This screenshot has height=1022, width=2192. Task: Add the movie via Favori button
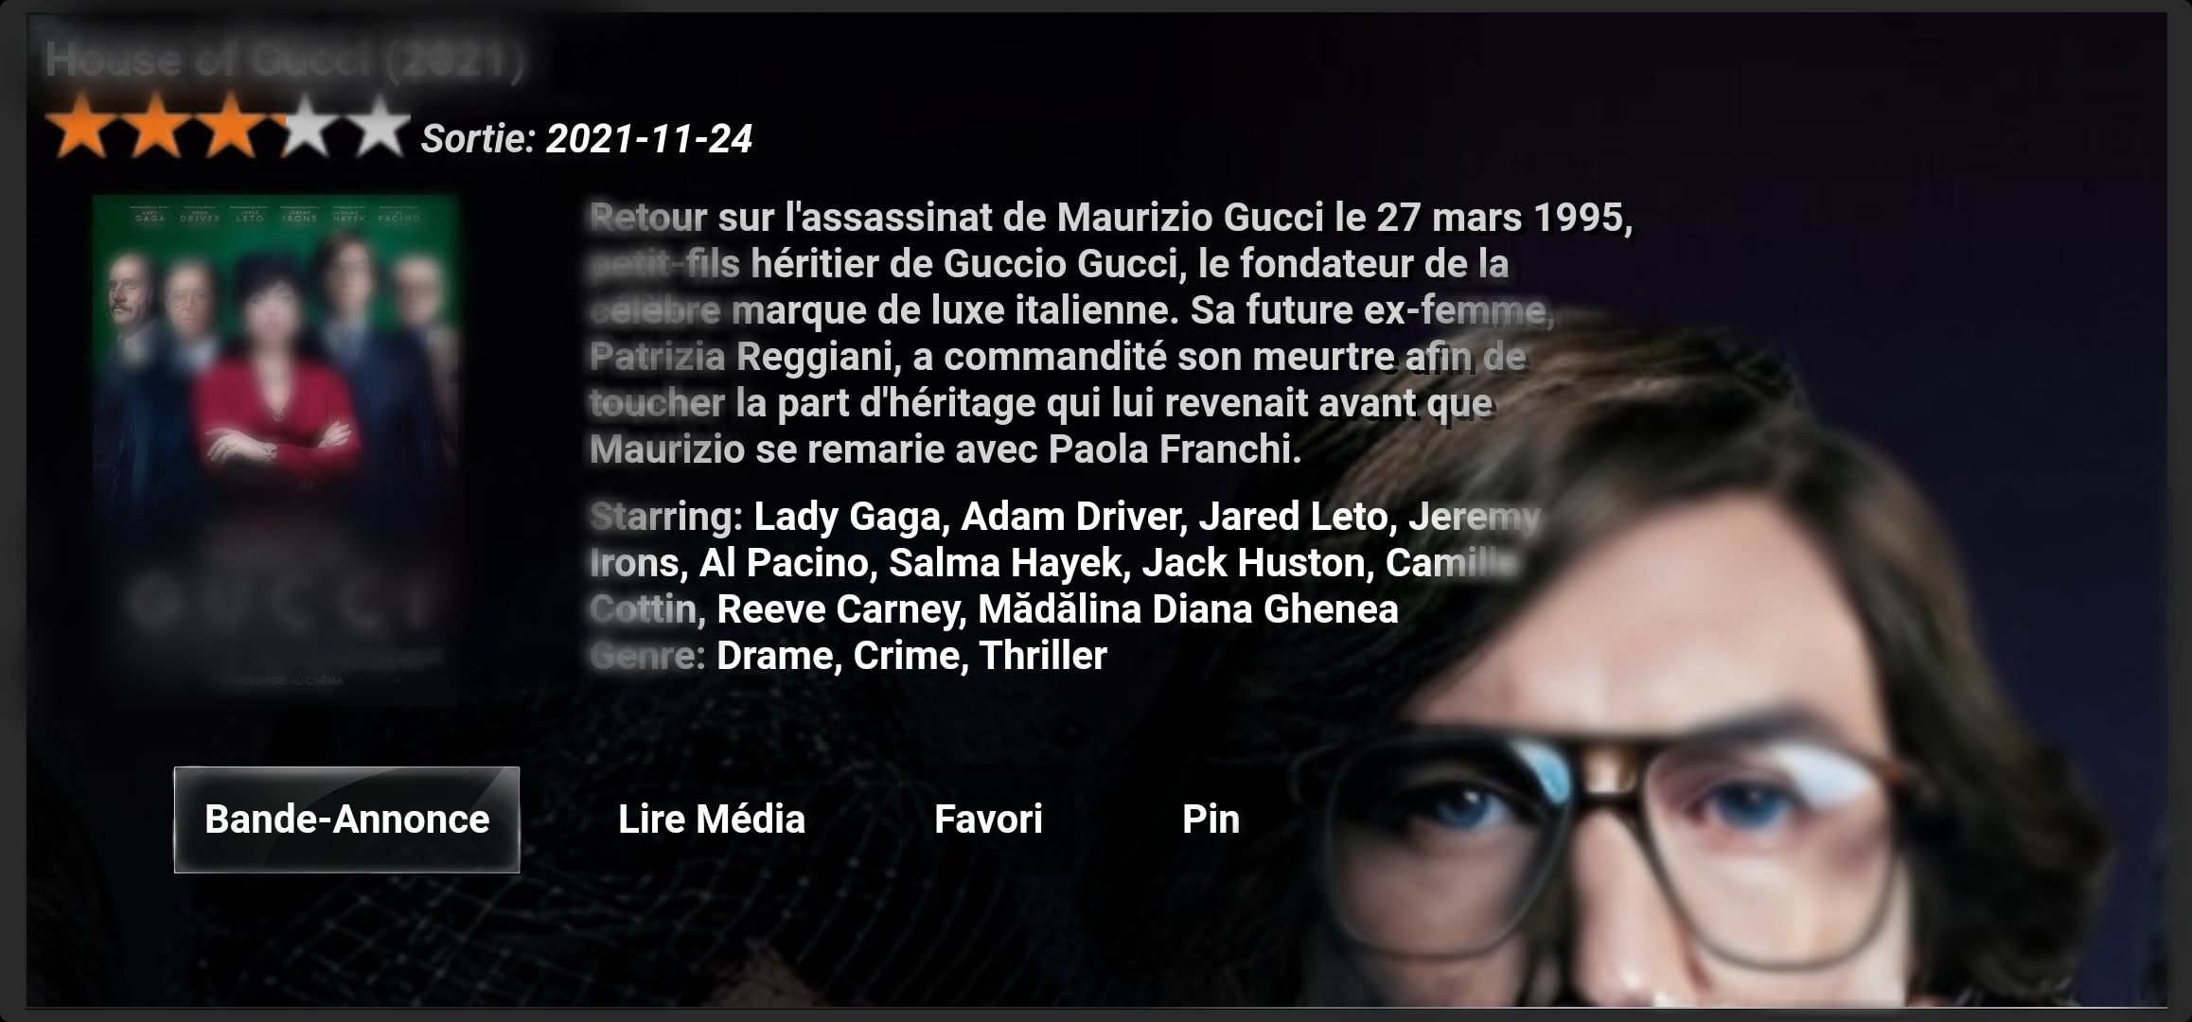click(x=988, y=819)
